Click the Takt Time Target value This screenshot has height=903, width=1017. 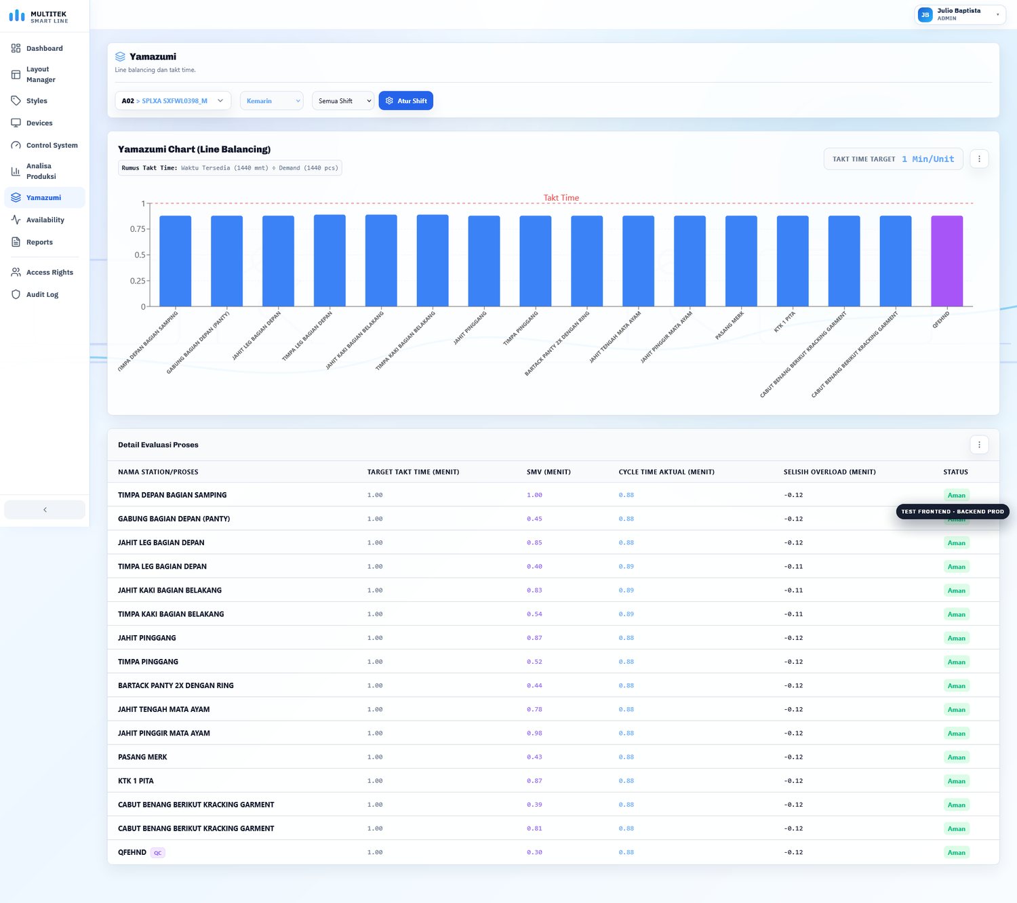point(928,159)
